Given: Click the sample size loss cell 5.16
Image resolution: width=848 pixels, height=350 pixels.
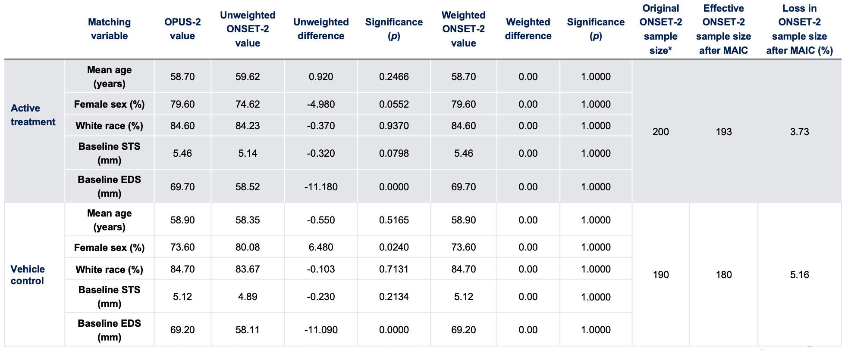Looking at the screenshot, I should [799, 275].
